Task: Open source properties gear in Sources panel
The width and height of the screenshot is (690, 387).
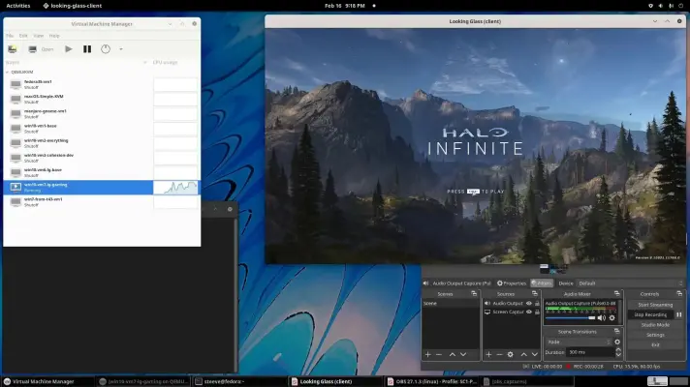Action: (510, 354)
